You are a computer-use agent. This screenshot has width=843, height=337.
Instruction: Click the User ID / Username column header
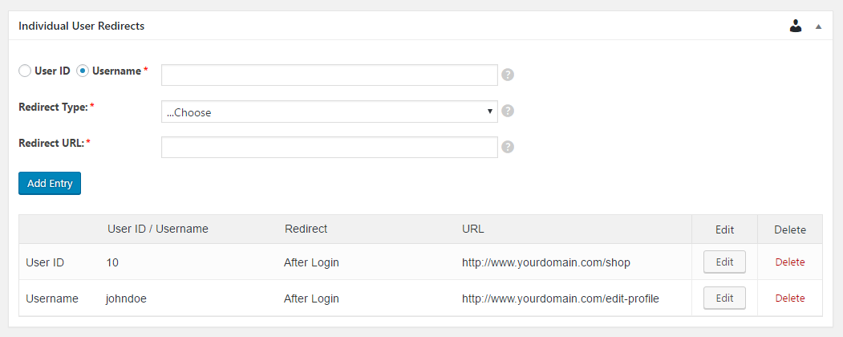(x=157, y=229)
